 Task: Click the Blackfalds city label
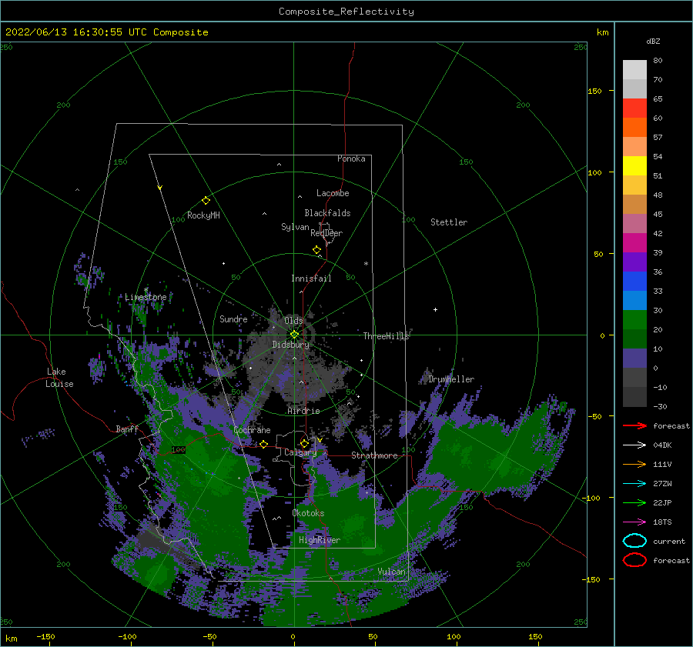pos(327,213)
